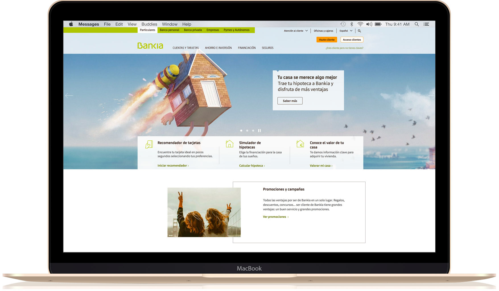The width and height of the screenshot is (499, 291).
Task: Open the File menu
Action: coord(107,24)
